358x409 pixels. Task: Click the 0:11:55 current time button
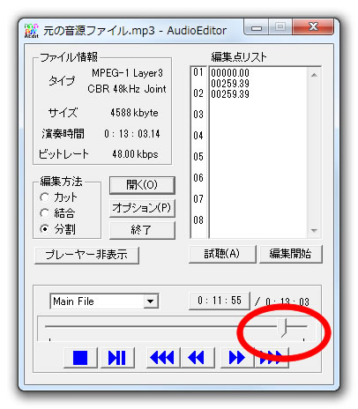(x=220, y=301)
